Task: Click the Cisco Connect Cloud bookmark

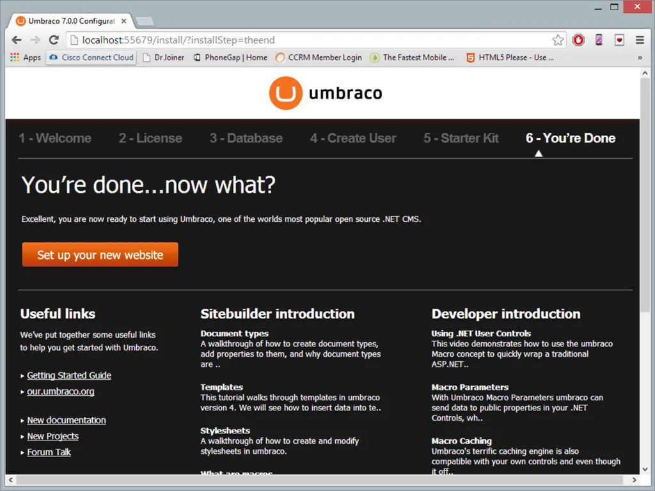Action: tap(91, 58)
